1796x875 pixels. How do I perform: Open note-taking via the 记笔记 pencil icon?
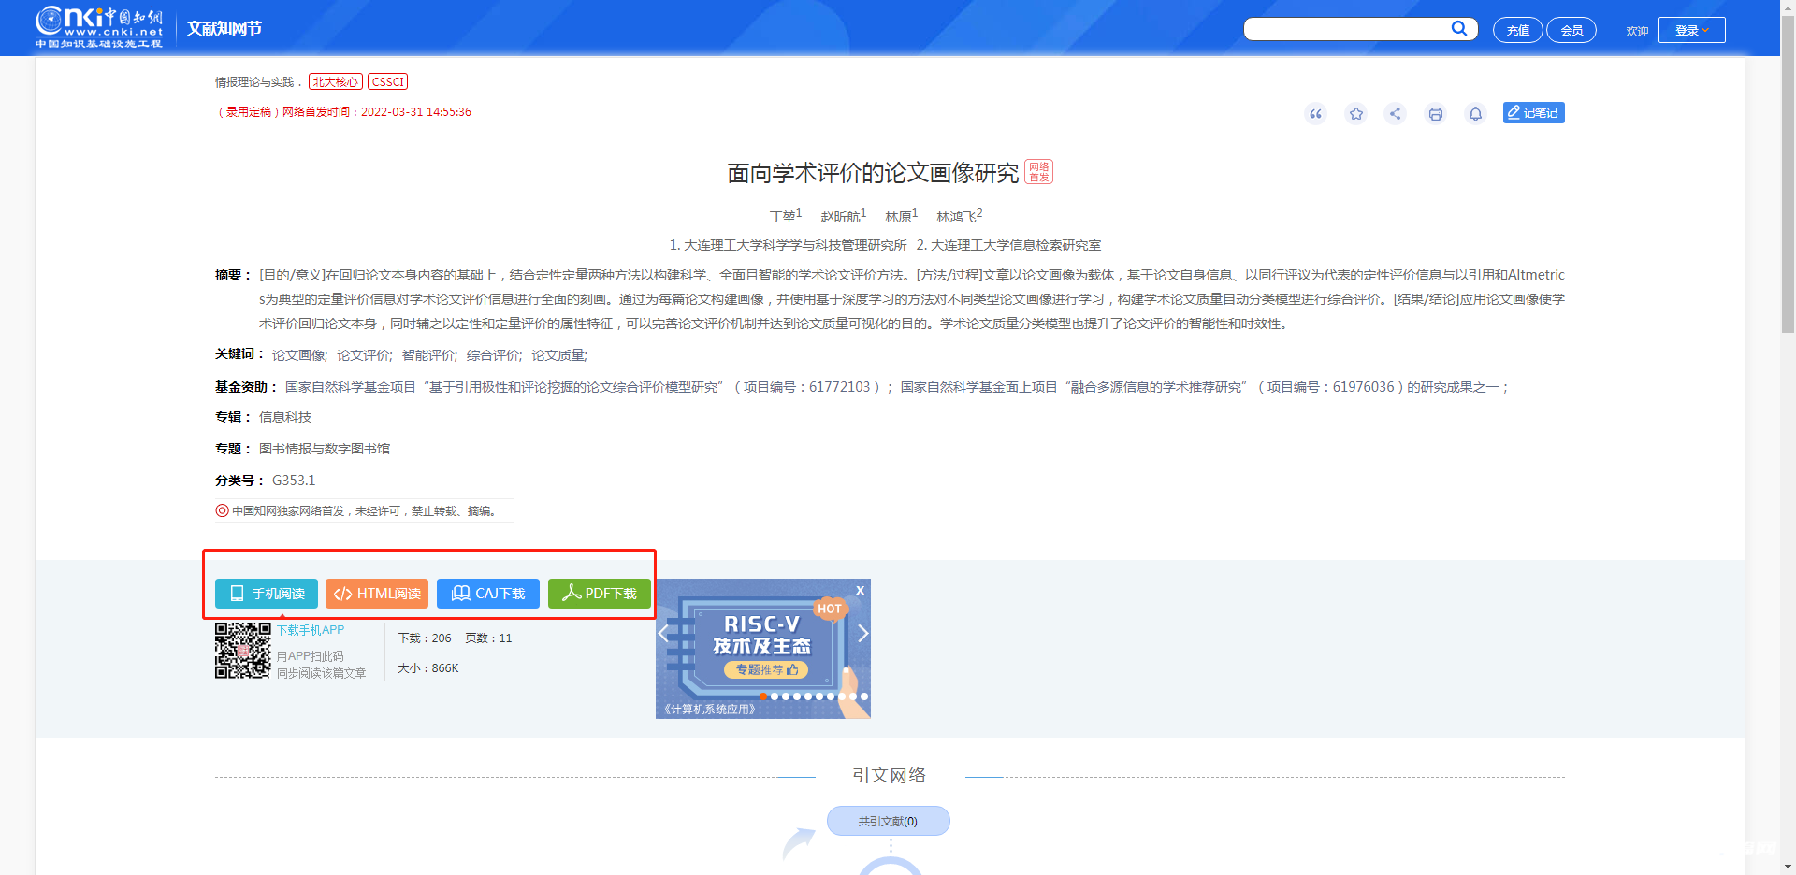point(1533,112)
